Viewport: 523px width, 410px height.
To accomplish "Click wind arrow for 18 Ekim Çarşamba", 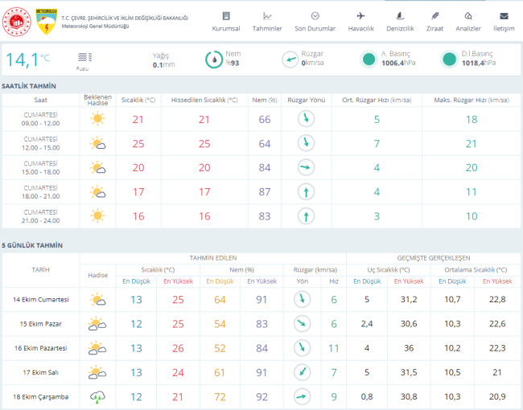I will coord(303,396).
